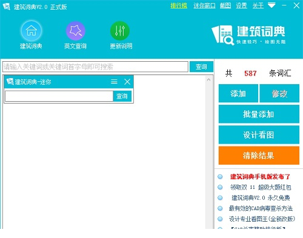This screenshot has height=238, width=303.
Task: Click the 修改 button
Action: [279, 93]
